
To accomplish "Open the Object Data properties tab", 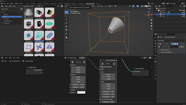I will tap(155, 73).
